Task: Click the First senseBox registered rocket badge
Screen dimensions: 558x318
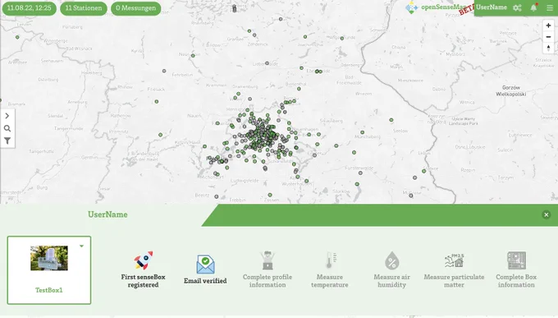Action: pos(143,260)
